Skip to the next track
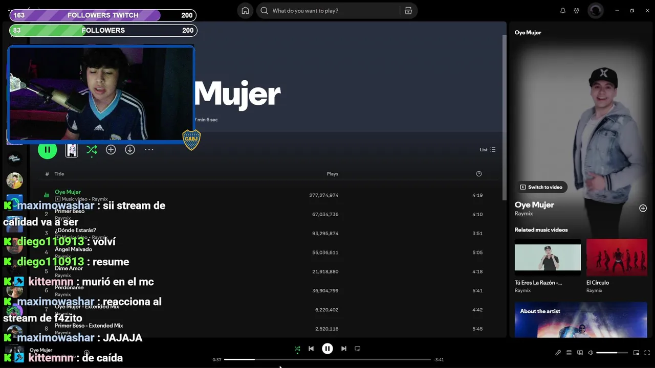The height and width of the screenshot is (368, 655). (x=344, y=349)
